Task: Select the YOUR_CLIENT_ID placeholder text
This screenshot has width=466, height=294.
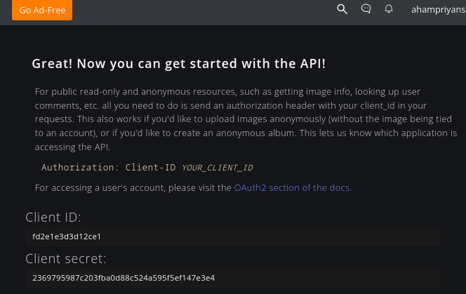Action: pos(217,167)
